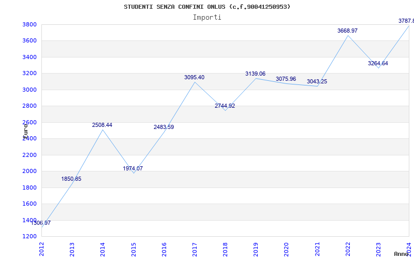
Task: Select the data label 2483.59
Action: (x=164, y=127)
